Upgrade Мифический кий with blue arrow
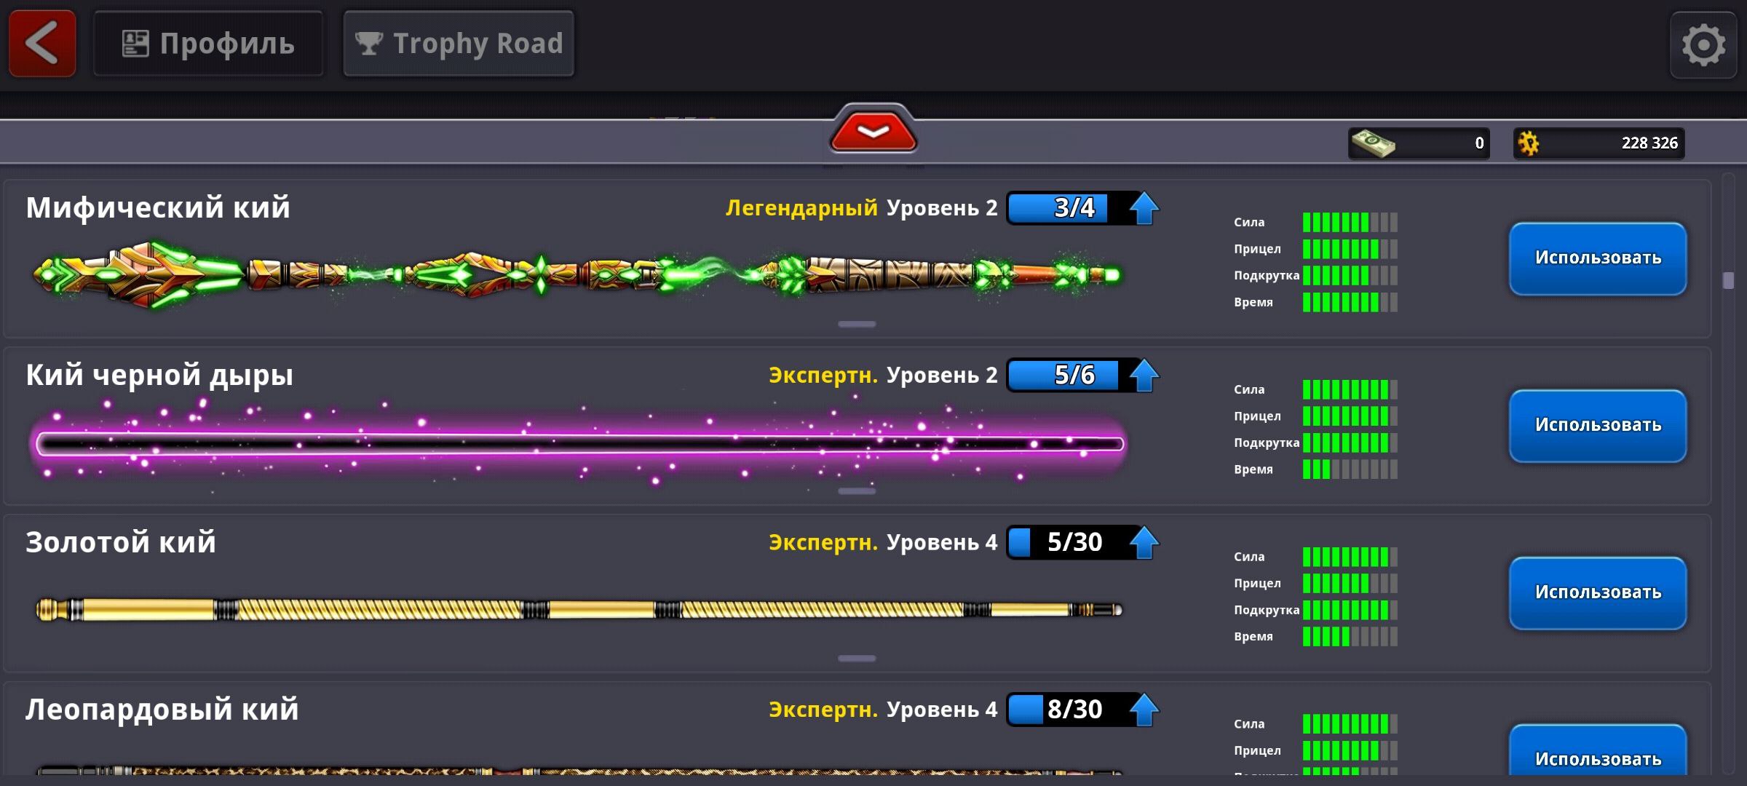This screenshot has height=786, width=1747. 1144,208
